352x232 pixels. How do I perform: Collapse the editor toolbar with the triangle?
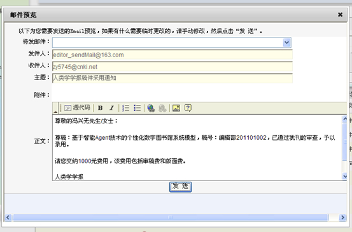pyautogui.click(x=55, y=111)
